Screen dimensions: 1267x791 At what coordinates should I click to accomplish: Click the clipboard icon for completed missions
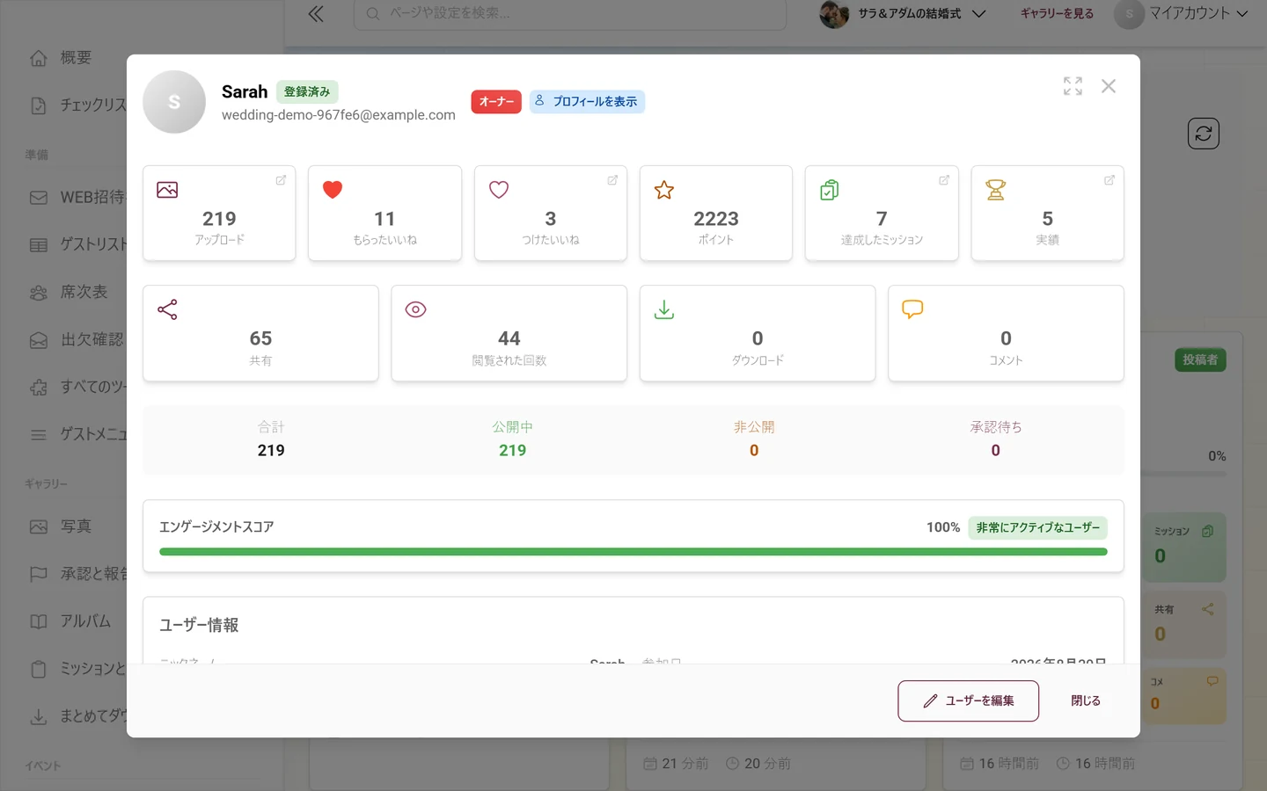coord(830,190)
